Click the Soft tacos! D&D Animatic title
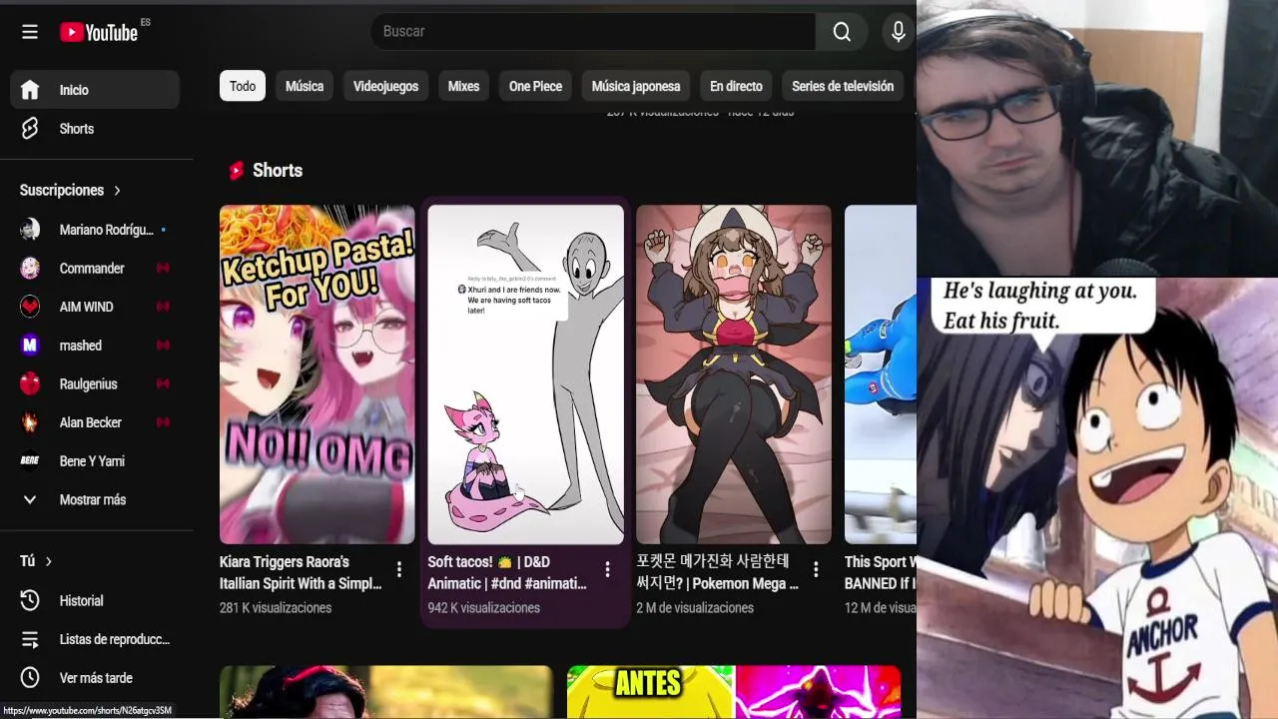The height and width of the screenshot is (719, 1278). 507,573
